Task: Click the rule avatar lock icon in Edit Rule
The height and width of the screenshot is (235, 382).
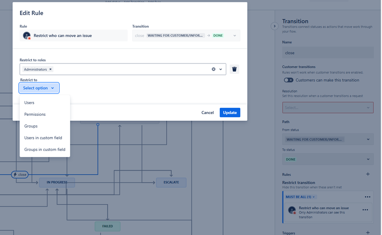Action: pos(27,36)
